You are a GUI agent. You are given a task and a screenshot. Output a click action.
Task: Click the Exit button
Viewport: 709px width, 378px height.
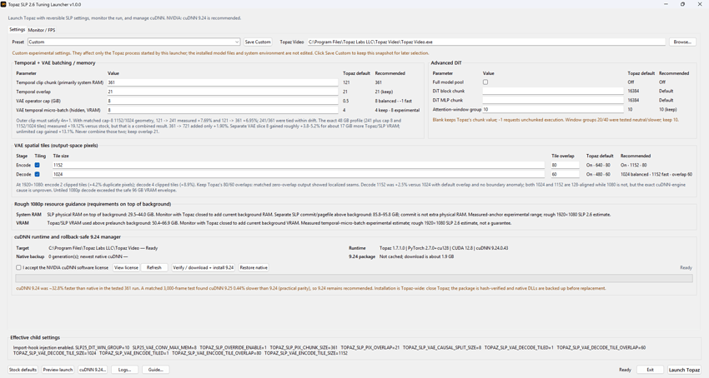tap(651, 370)
